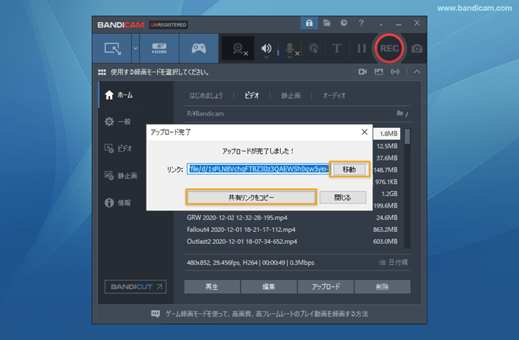
Task: Click grid icon beside mode prompt
Action: pyautogui.click(x=102, y=72)
